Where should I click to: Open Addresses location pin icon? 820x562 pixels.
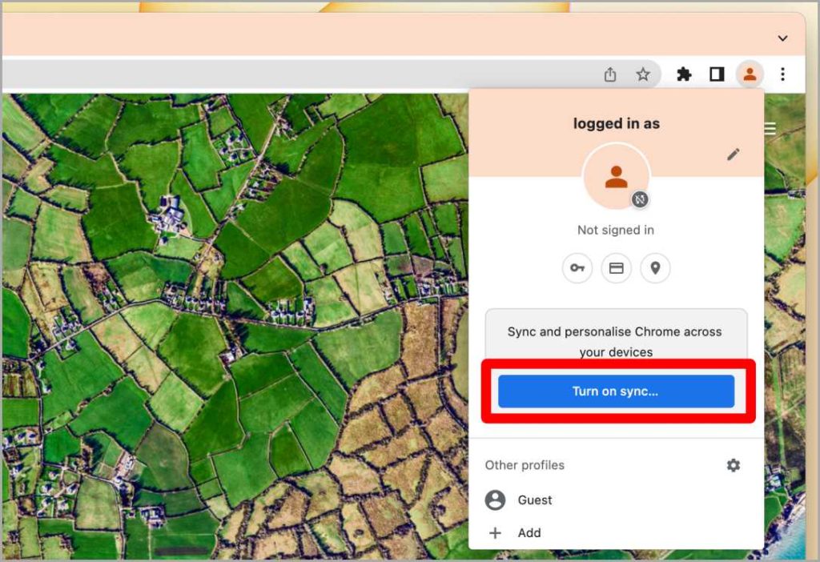[x=655, y=268]
